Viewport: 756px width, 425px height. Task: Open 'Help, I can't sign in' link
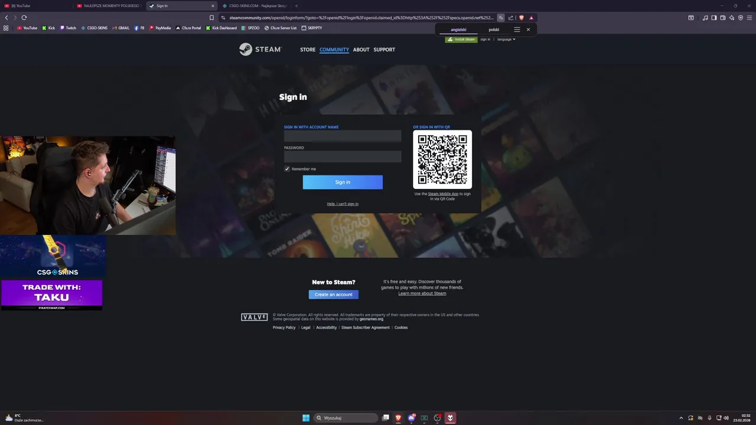coord(343,204)
